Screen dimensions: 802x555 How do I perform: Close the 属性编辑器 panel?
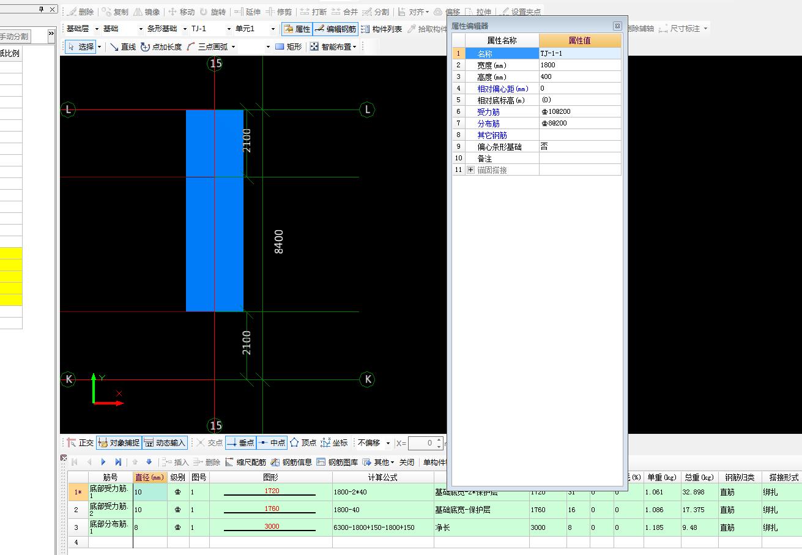click(617, 26)
